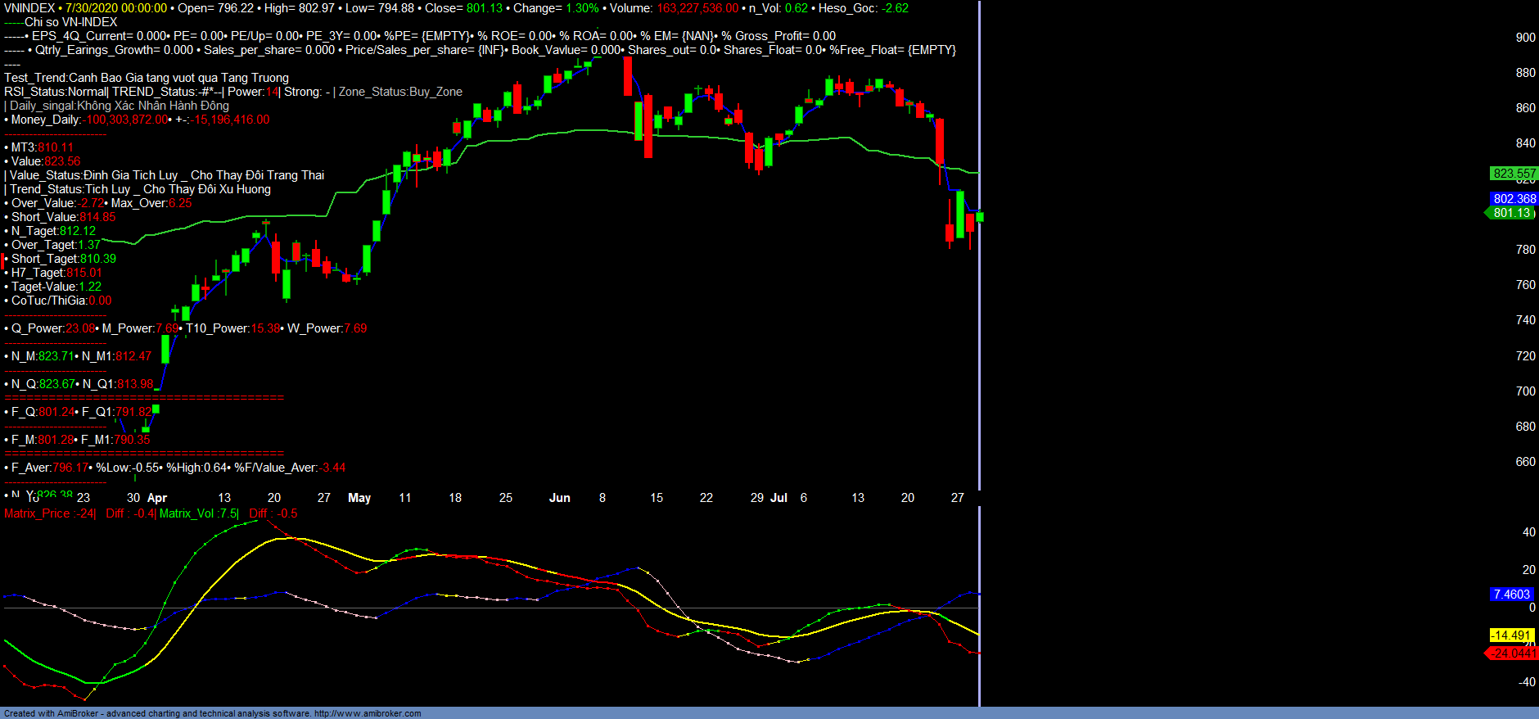Click the yellow -14.491 indicator value label
Viewport: 1539px width, 719px height.
pos(1510,635)
